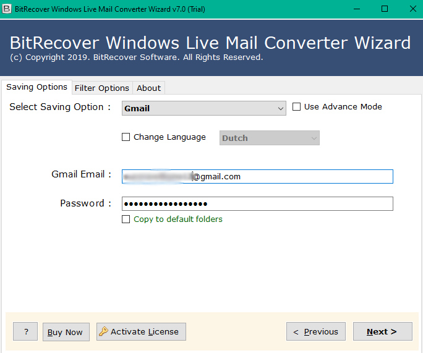
Task: Focus the Gmail Email input field
Action: click(257, 176)
